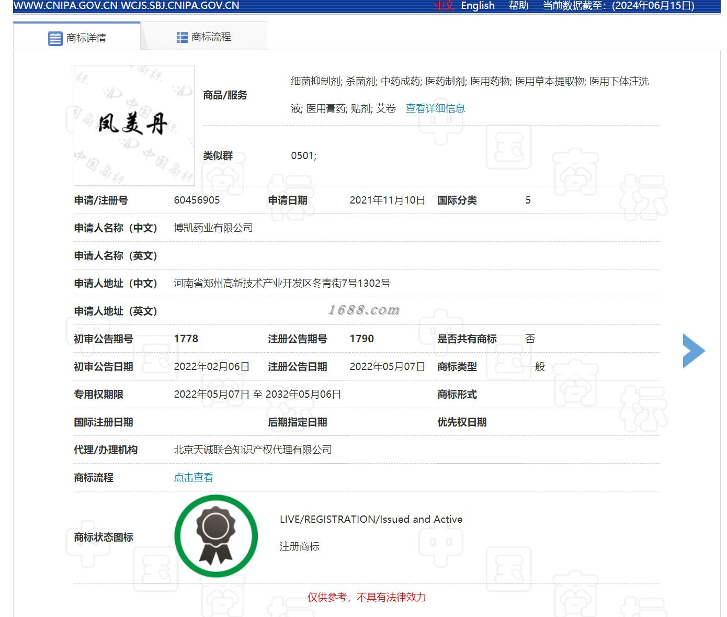Image resolution: width=727 pixels, height=617 pixels.
Task: Click registration announcement date 2022年05月07日
Action: [x=388, y=366]
